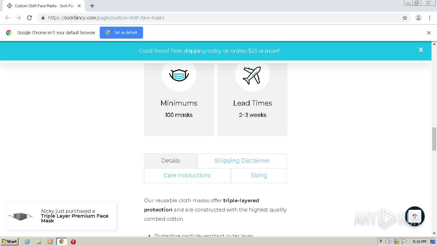Switch to the Shipping Disclaimer tab

[x=242, y=161]
